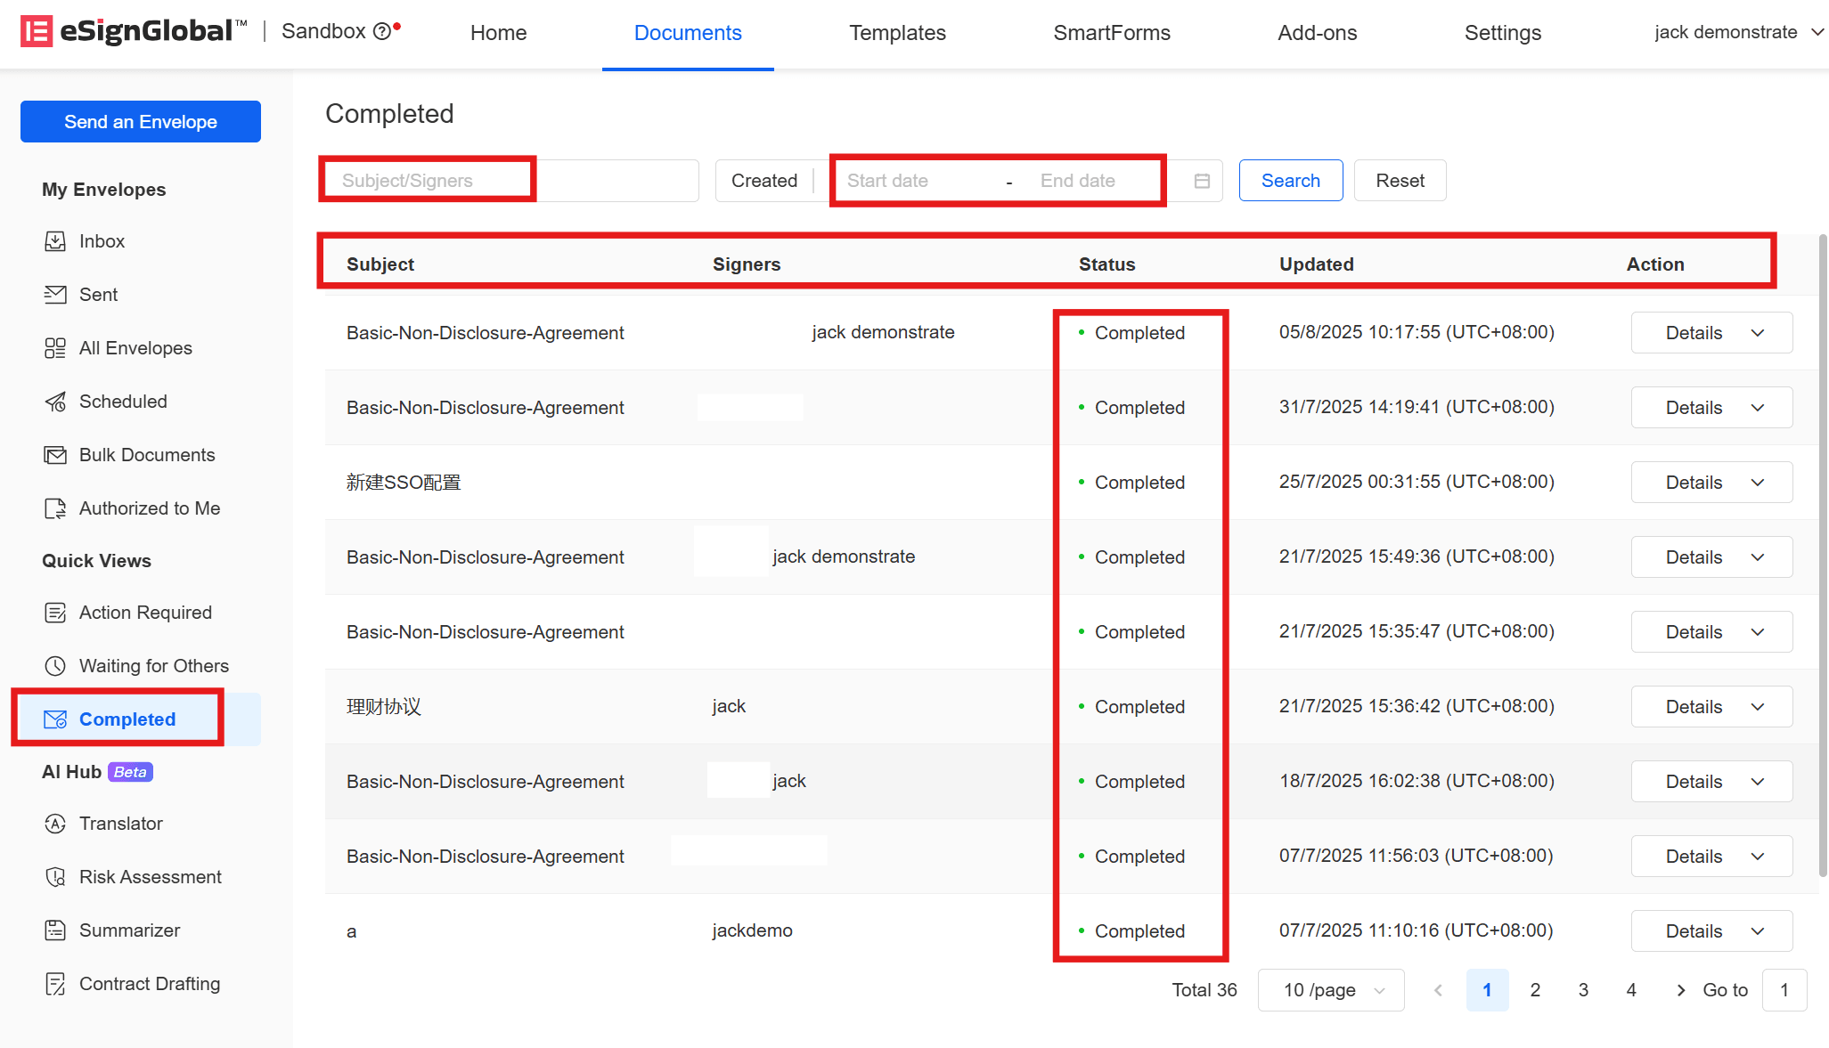This screenshot has height=1048, width=1829.
Task: Expand the Created date-type selector
Action: click(766, 181)
